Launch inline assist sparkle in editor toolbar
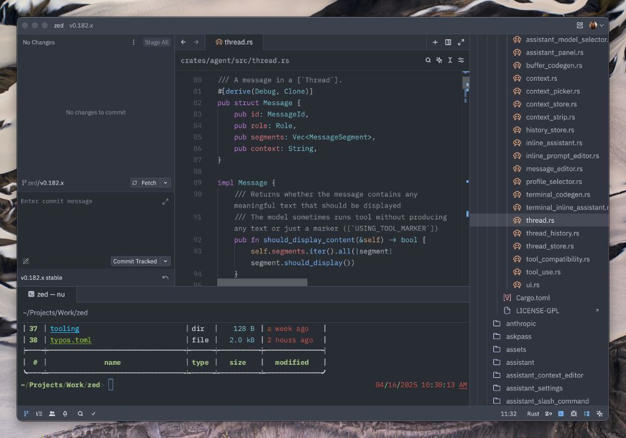 coord(439,60)
